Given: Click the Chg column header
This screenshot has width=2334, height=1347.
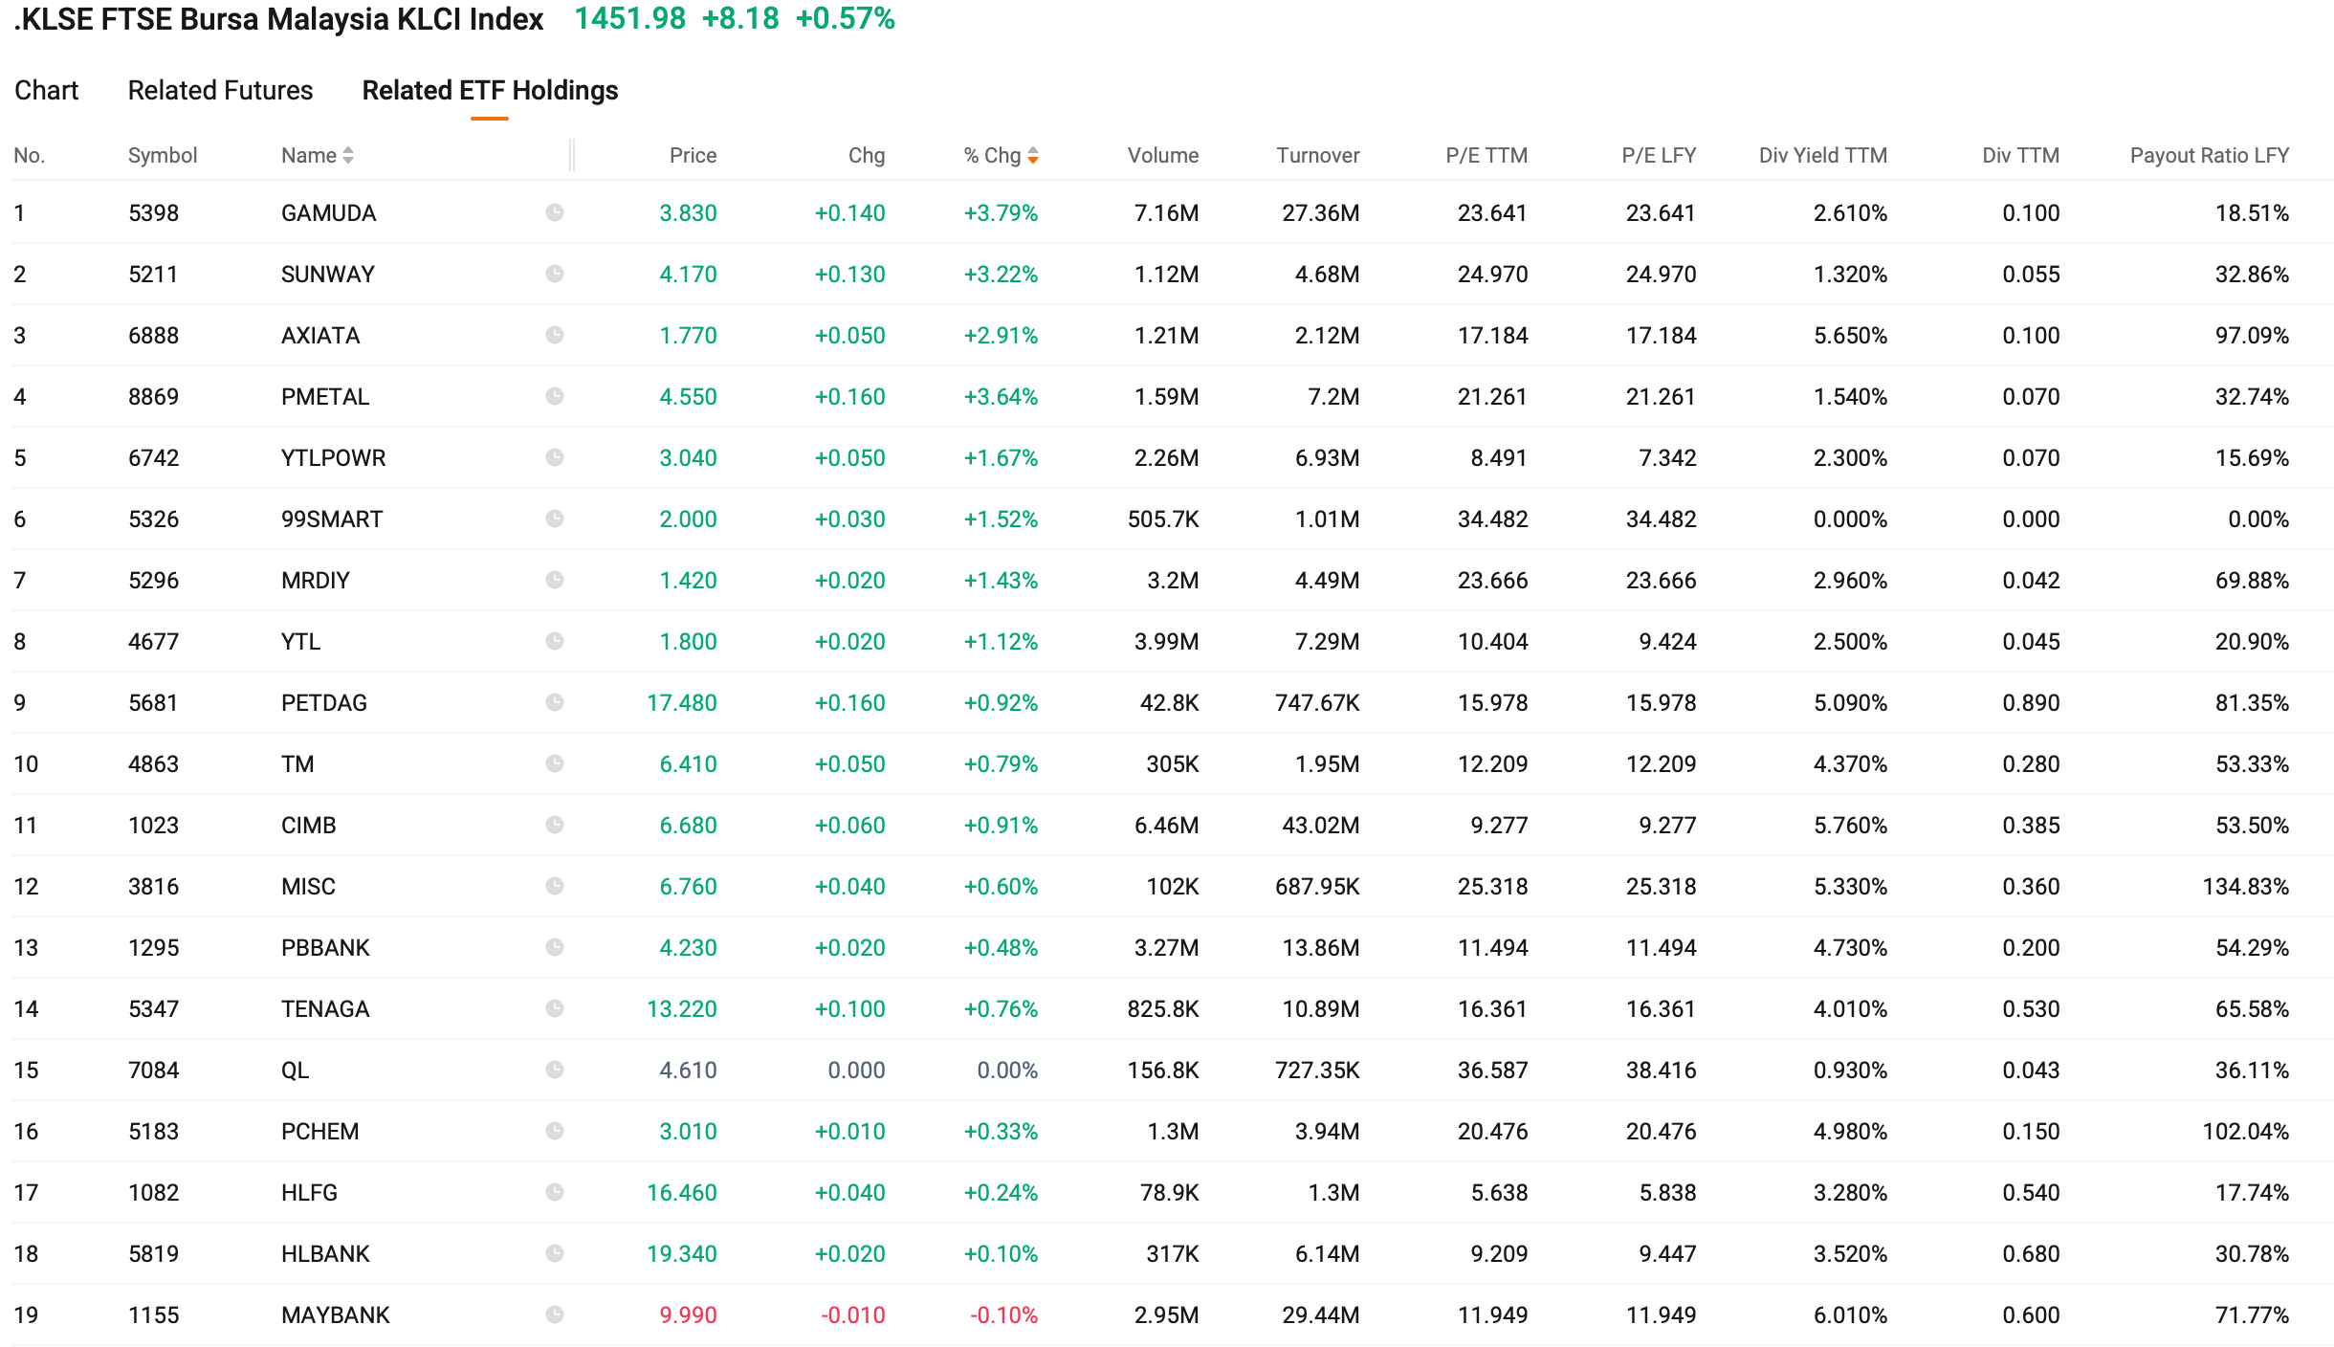Looking at the screenshot, I should tap(867, 155).
